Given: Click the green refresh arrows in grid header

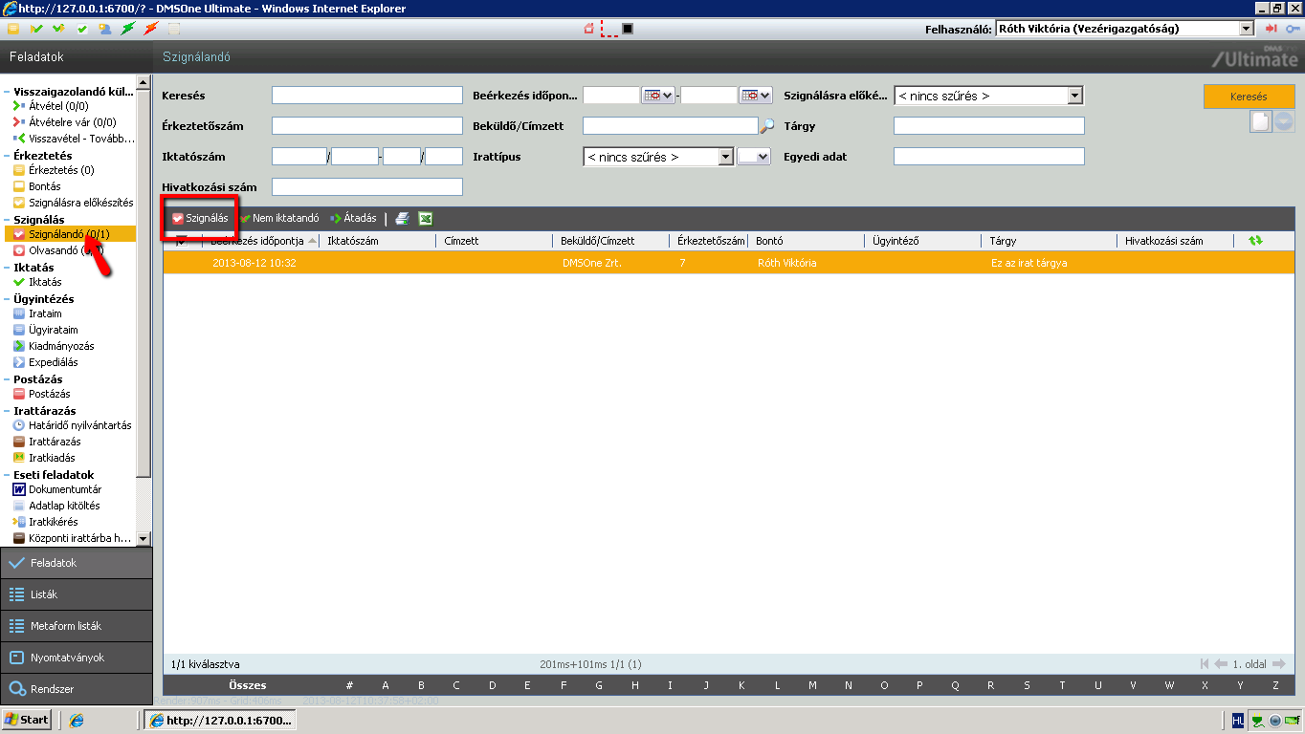Looking at the screenshot, I should 1255,241.
